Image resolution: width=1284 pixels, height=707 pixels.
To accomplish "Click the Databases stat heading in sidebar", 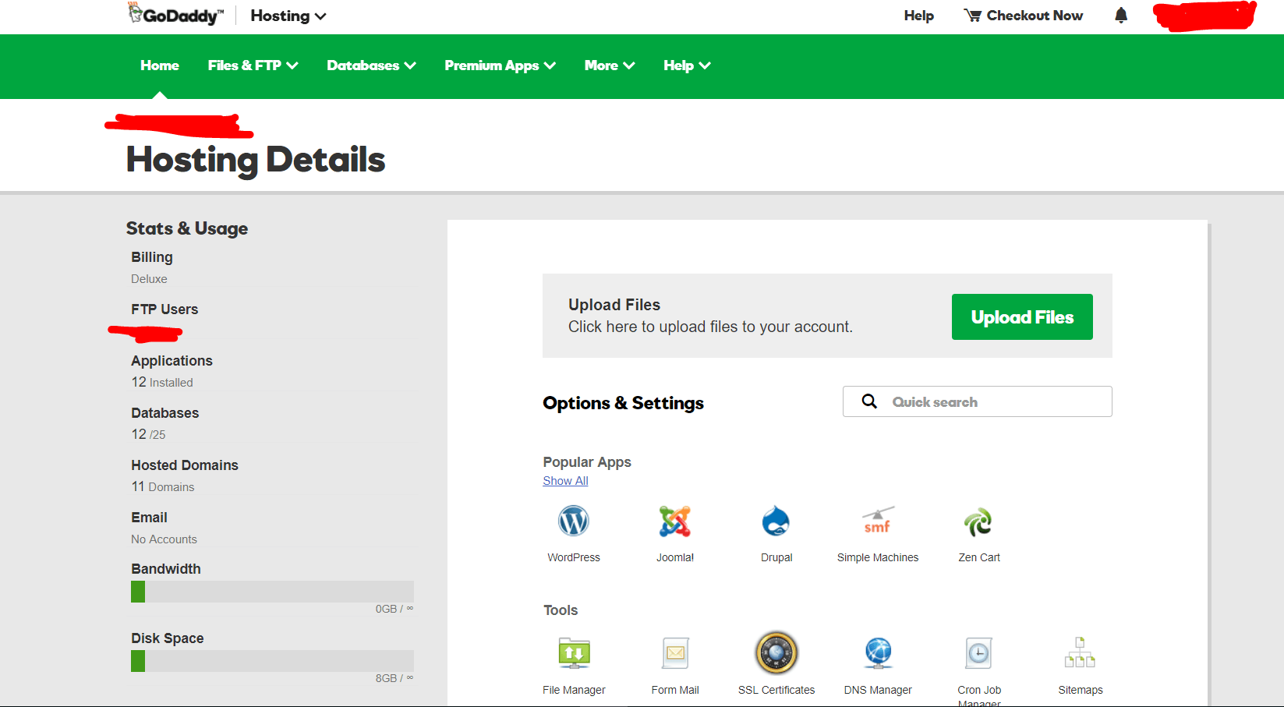I will 164,413.
